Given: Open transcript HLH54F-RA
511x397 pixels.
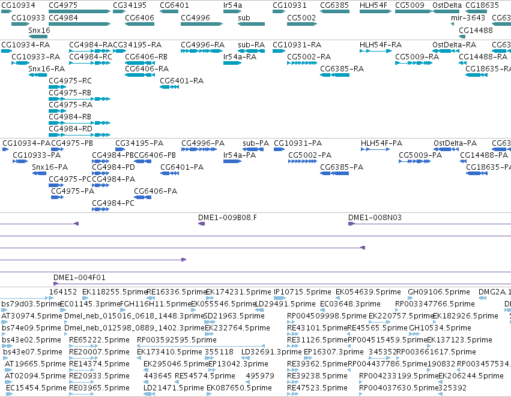Looking at the screenshot, I should 381,44.
